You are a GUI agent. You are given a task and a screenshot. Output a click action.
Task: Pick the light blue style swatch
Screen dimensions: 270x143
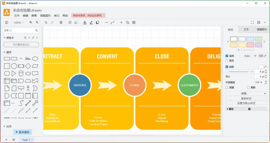(x=250, y=39)
